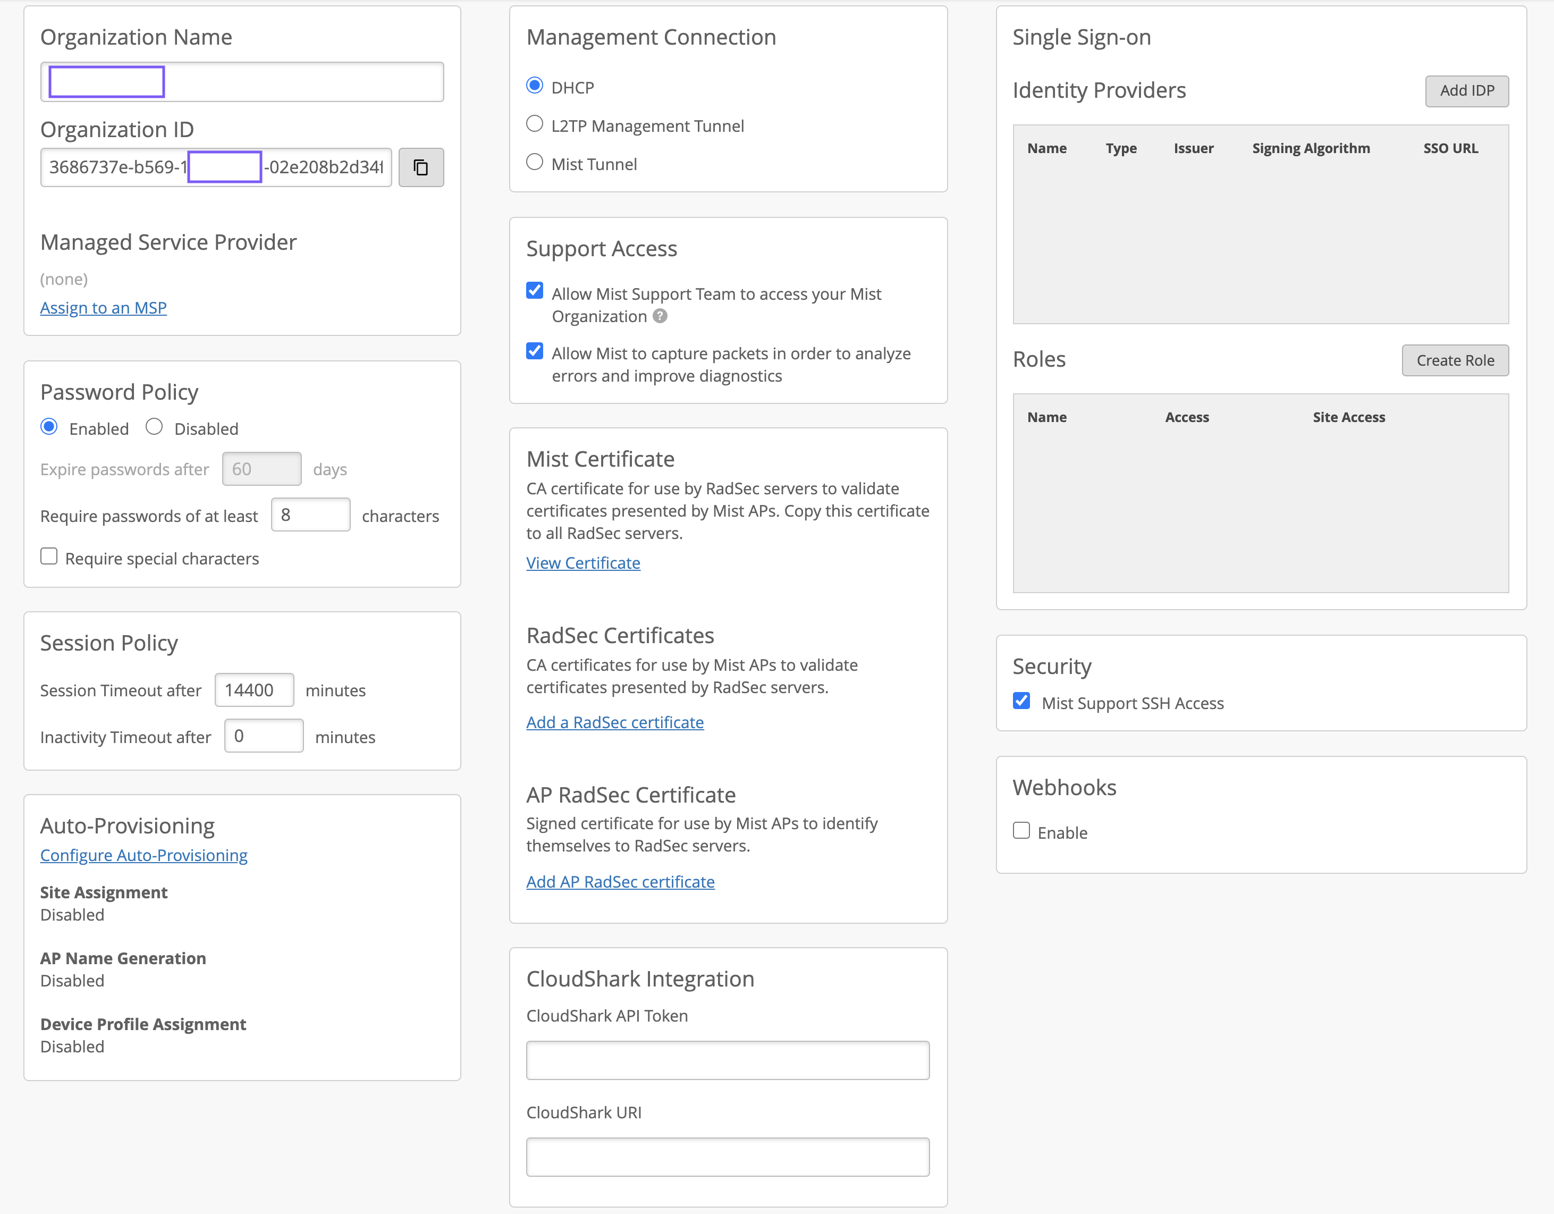Copy the Organization ID to clipboard
1554x1214 pixels.
click(x=420, y=167)
